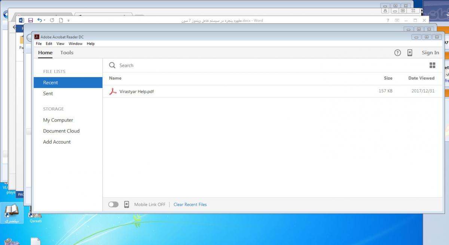The height and width of the screenshot is (245, 449).
Task: Click the mobile device icon next to the toggle
Action: pyautogui.click(x=126, y=205)
